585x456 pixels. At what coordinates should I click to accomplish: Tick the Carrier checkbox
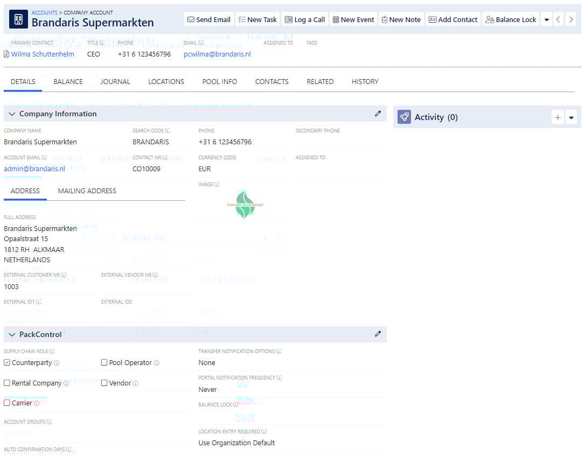point(7,403)
